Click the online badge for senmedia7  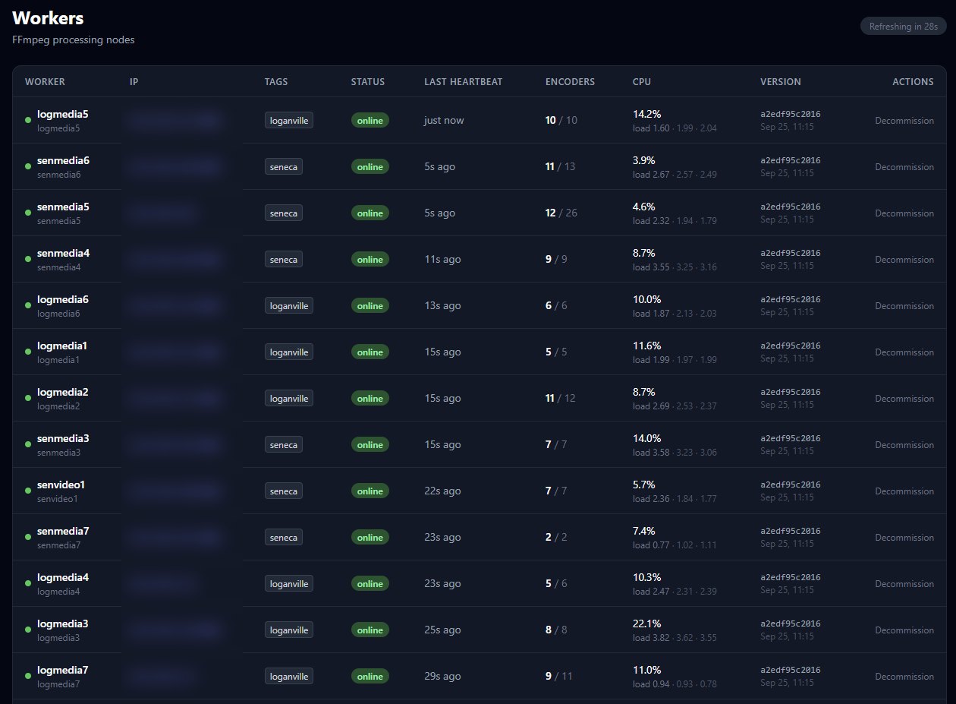pos(370,538)
